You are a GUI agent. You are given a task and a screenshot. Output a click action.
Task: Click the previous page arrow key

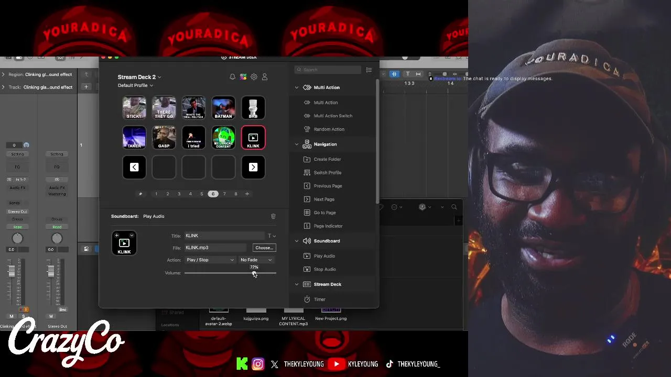coord(134,167)
